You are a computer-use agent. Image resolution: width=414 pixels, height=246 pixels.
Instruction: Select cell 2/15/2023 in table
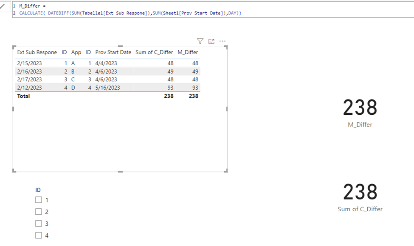tap(29, 63)
